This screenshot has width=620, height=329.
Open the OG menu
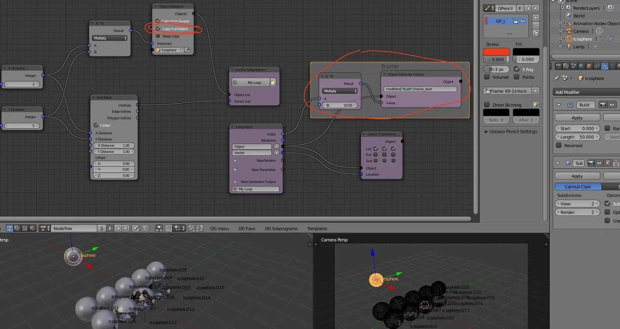(x=219, y=229)
